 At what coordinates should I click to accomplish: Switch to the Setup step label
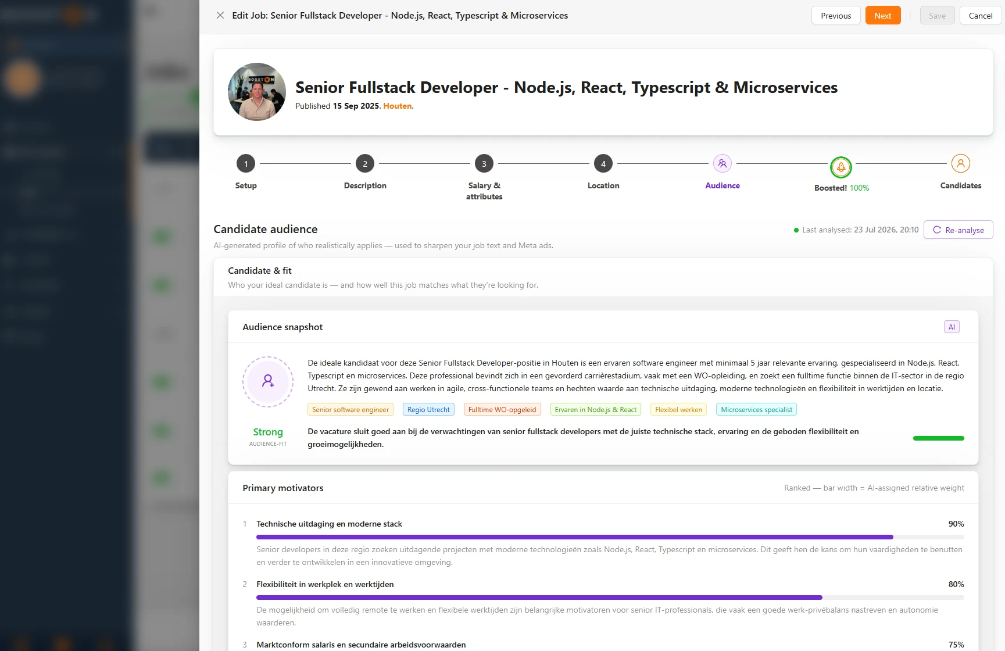point(246,185)
